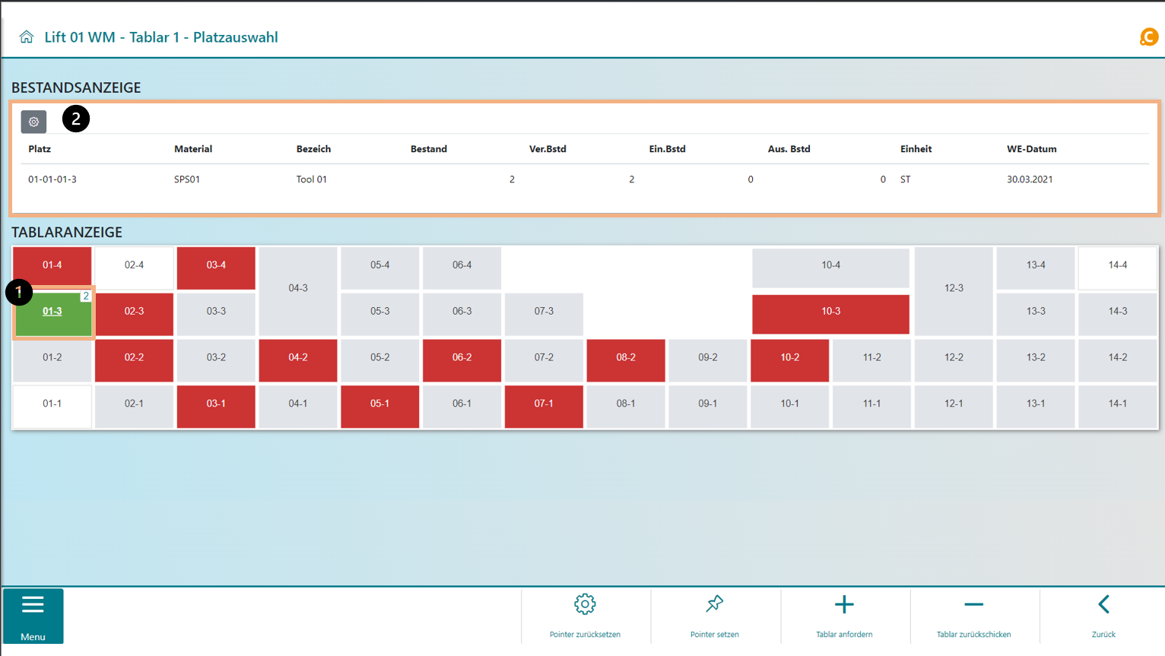Select red slot 05-1
This screenshot has height=656, width=1165.
379,404
